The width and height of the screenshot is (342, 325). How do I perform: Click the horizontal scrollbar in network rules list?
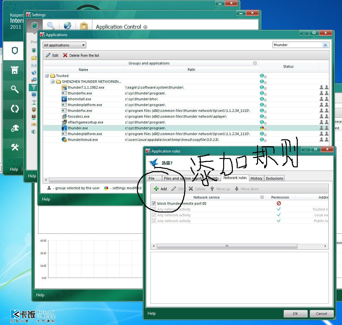(227, 246)
